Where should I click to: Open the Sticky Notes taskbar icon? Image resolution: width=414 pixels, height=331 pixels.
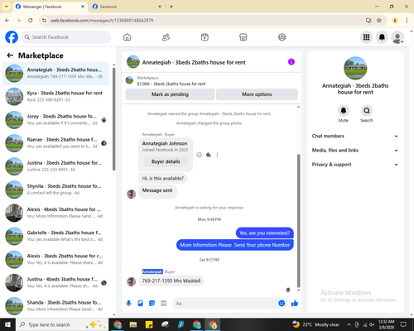[x=149, y=324]
